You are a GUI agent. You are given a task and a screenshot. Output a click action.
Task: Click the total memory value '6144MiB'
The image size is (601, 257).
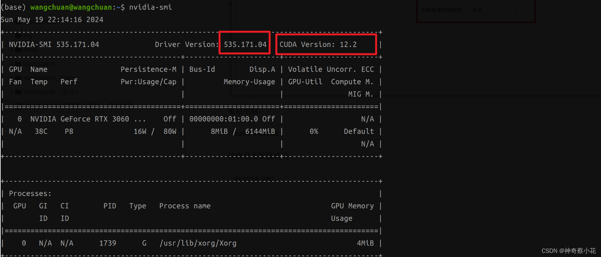[260, 131]
